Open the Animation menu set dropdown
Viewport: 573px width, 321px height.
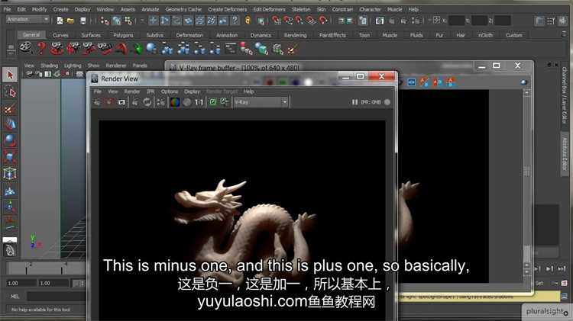click(28, 19)
